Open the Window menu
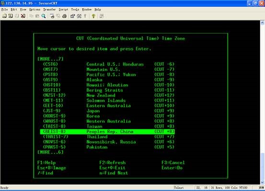265x191 pixels. 87,10
